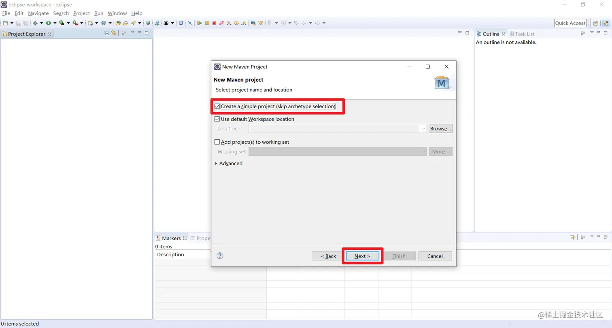Close the Project Explorer tab
Viewport: 612px width, 328px height.
[x=49, y=34]
